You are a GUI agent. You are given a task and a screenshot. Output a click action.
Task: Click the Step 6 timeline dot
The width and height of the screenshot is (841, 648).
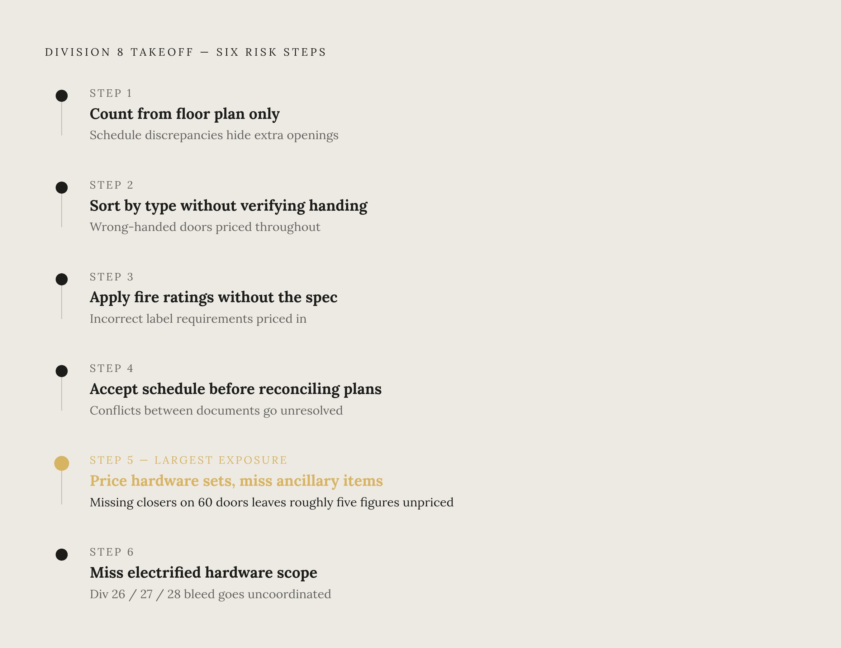(62, 555)
